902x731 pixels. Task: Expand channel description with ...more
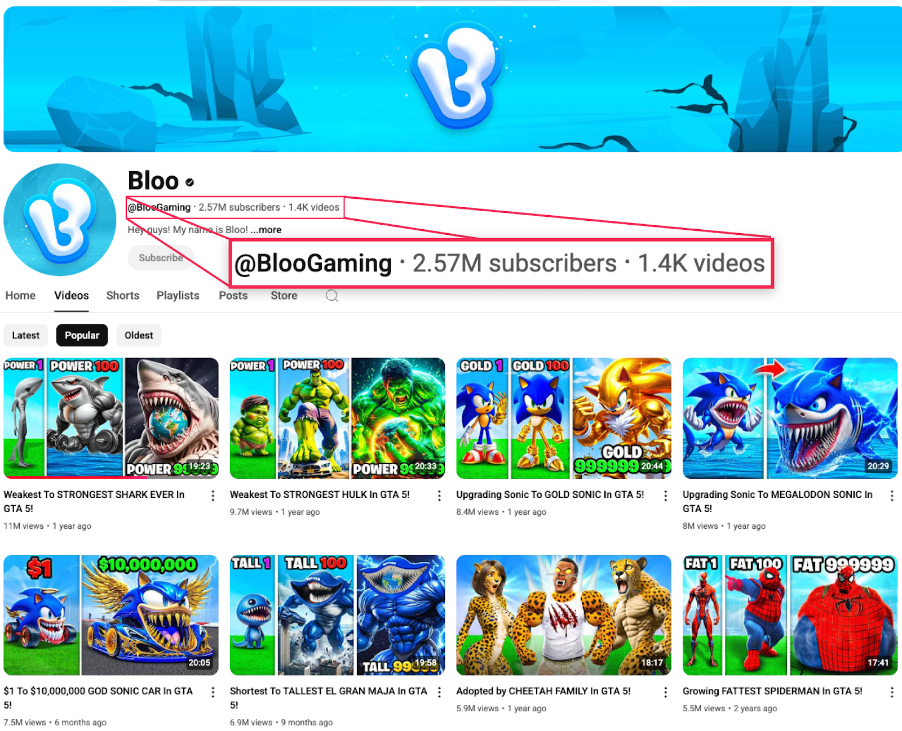[266, 230]
